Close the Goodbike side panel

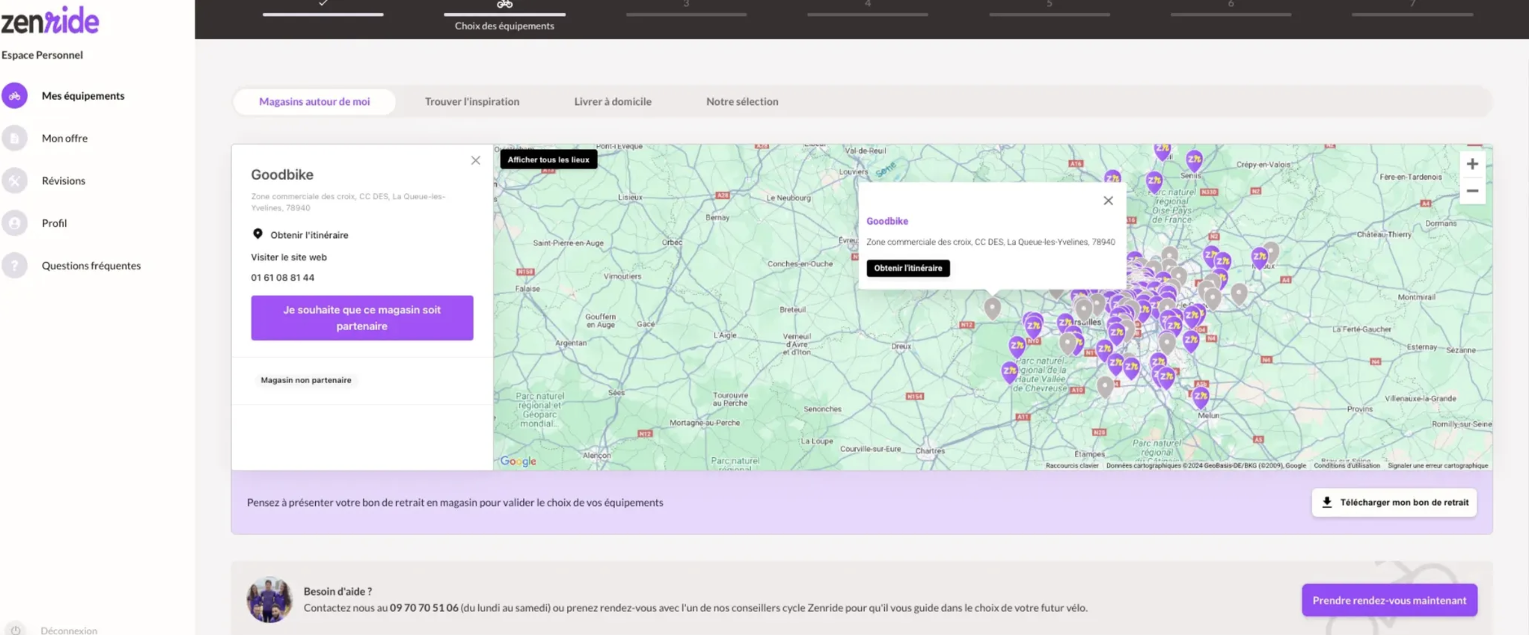[475, 160]
